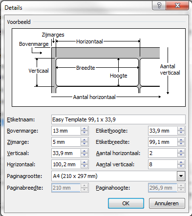Click the Details window title
The image size is (192, 216).
[13, 8]
